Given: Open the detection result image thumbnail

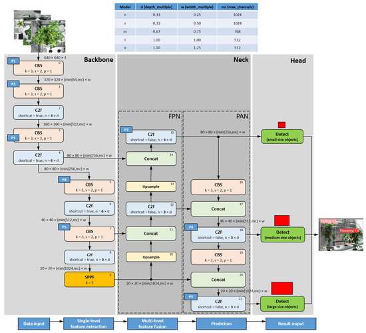Looking at the screenshot, I should click(341, 234).
